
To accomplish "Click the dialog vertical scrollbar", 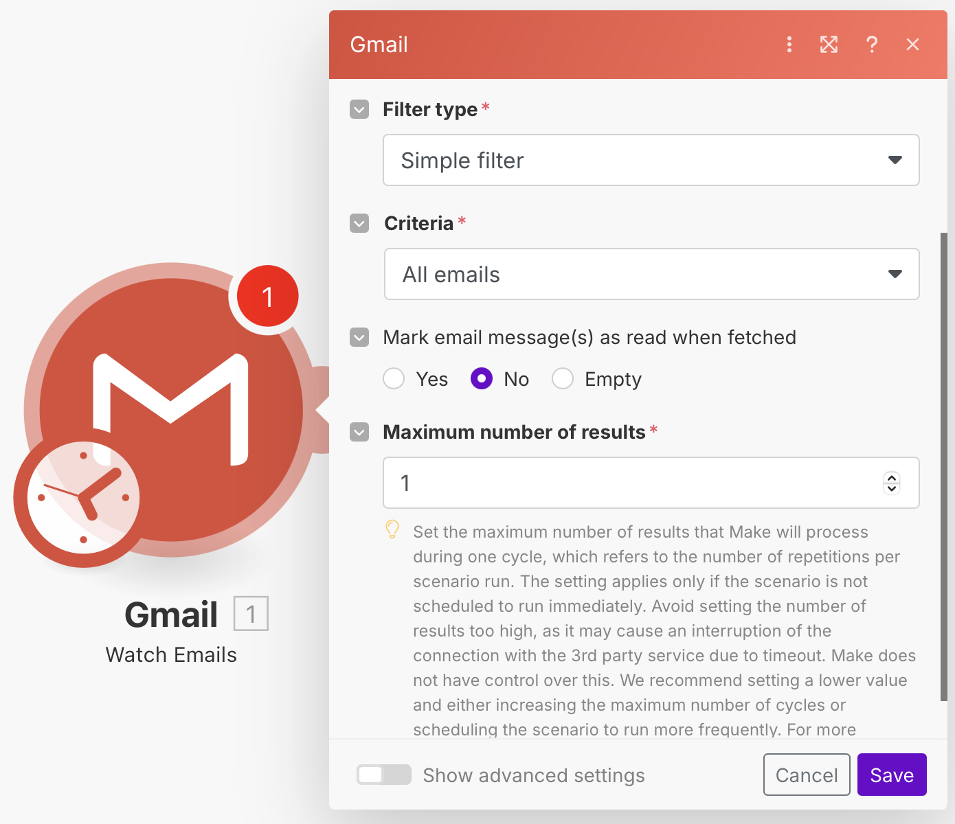I will tap(944, 467).
